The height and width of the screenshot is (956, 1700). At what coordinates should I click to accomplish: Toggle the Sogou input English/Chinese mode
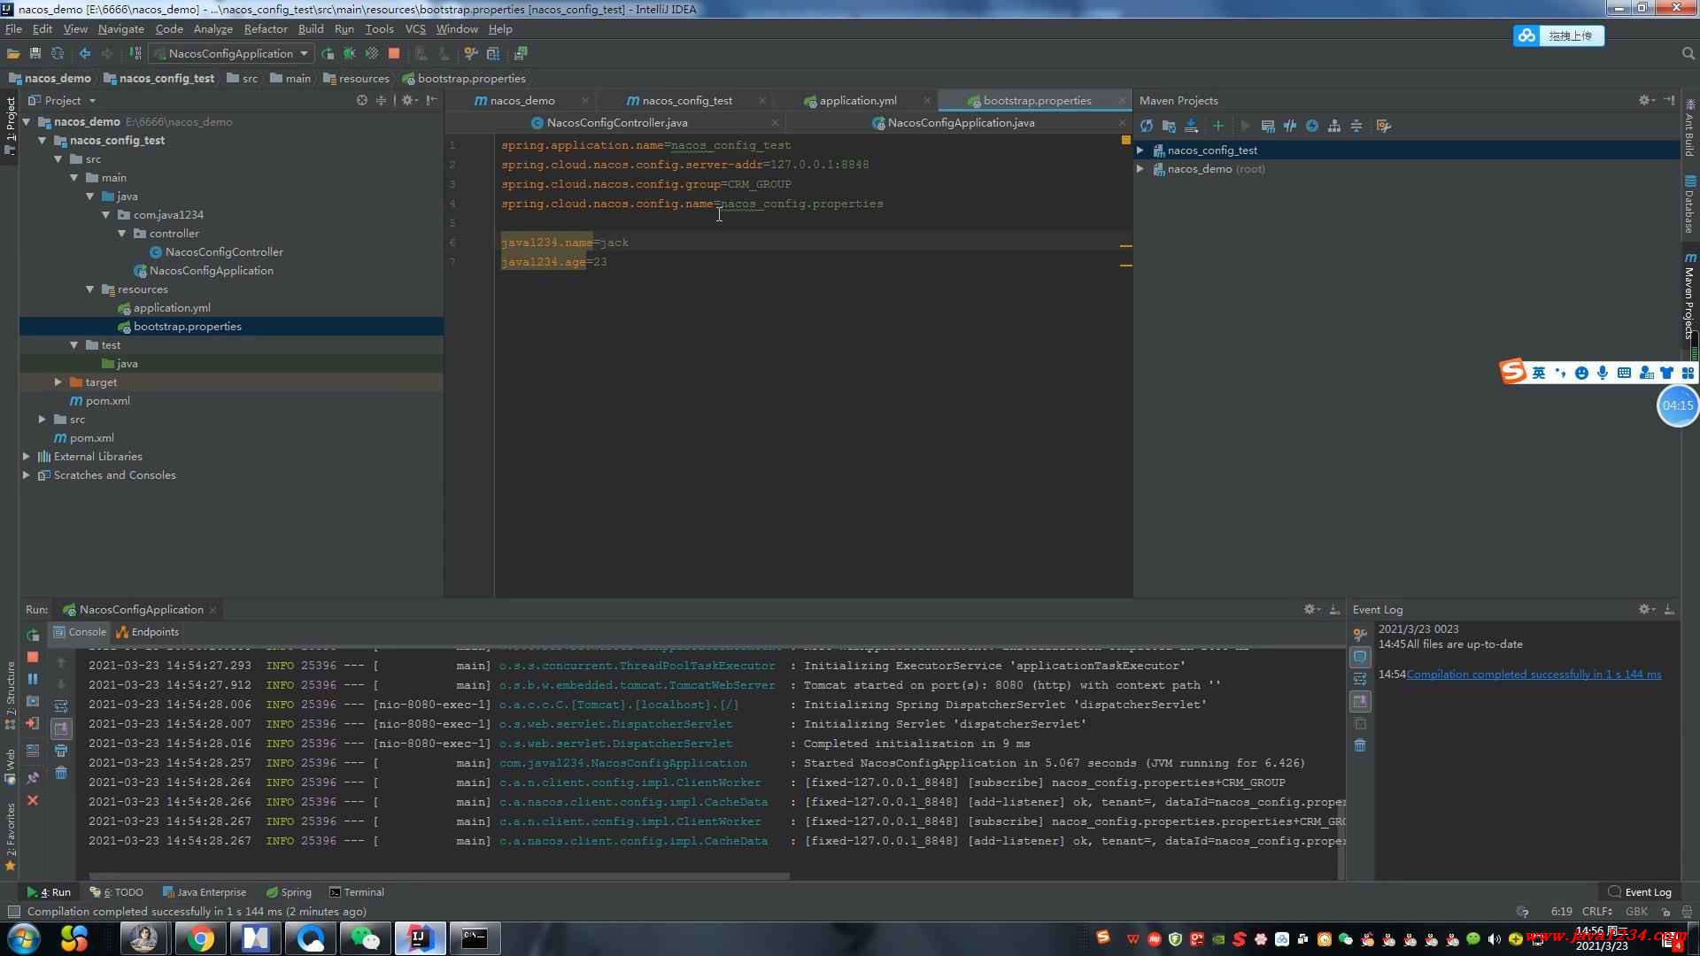(1538, 373)
